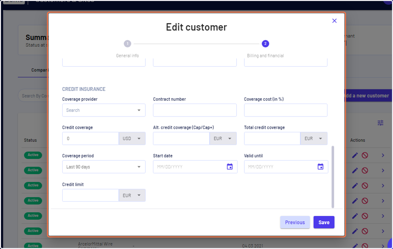Close the Edit customer dialog
The width and height of the screenshot is (393, 249).
point(334,21)
